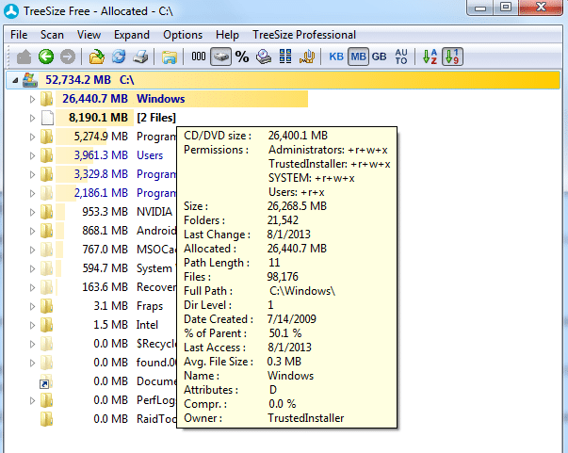The image size is (568, 453).
Task: Click the printer icon to print report
Action: tap(140, 57)
